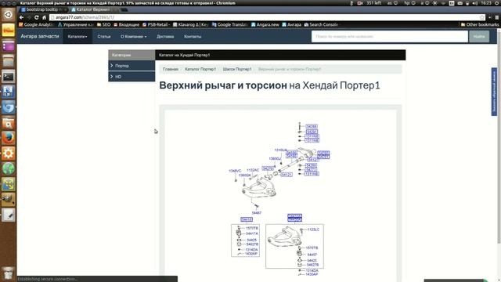Expand the О Компании dropdown

[x=134, y=37]
